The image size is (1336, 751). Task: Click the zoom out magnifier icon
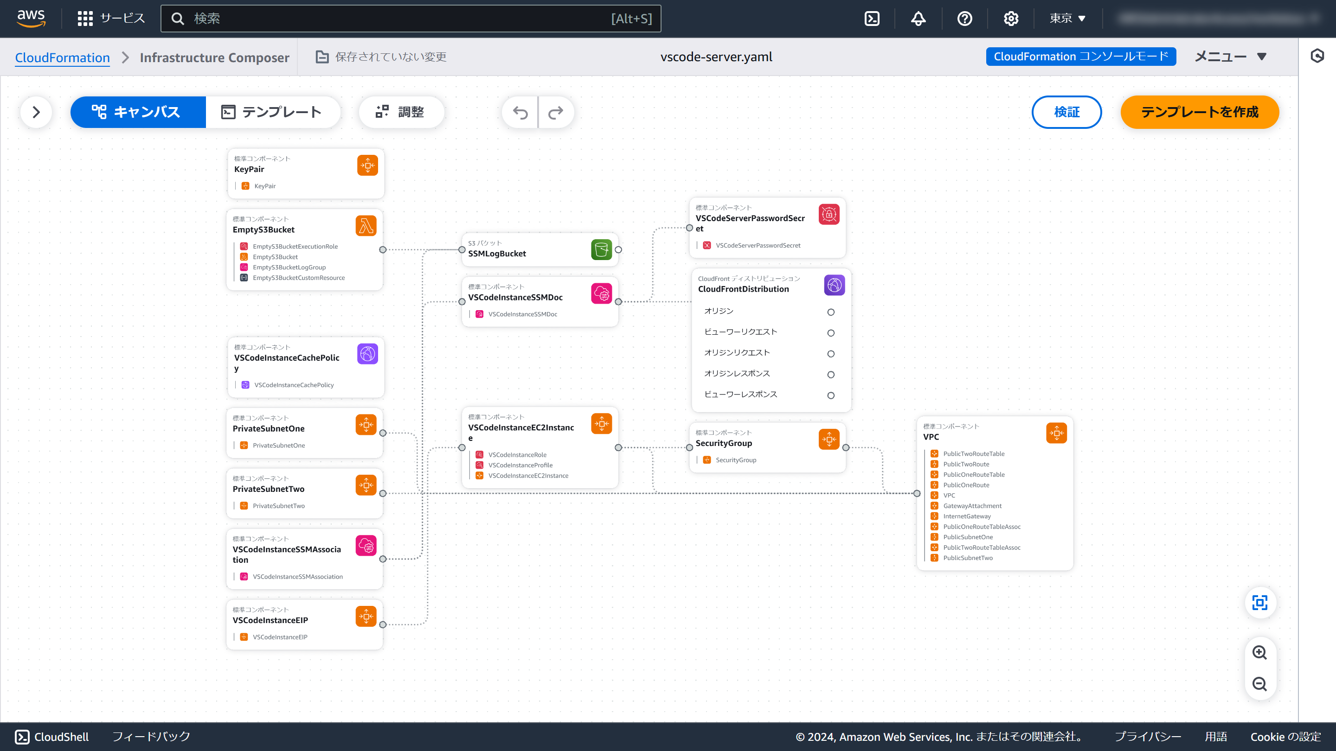point(1260,684)
